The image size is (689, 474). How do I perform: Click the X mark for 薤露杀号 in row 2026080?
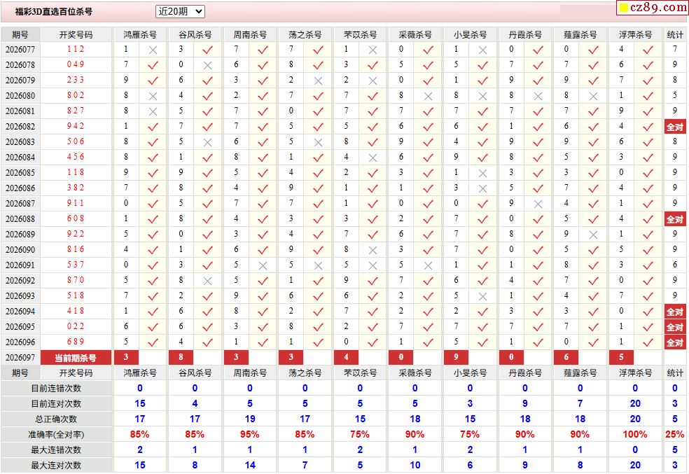point(593,96)
